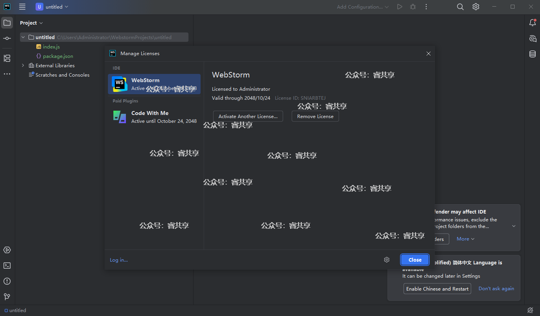The image size is (540, 316).
Task: Start debugging with bug icon
Action: (413, 7)
